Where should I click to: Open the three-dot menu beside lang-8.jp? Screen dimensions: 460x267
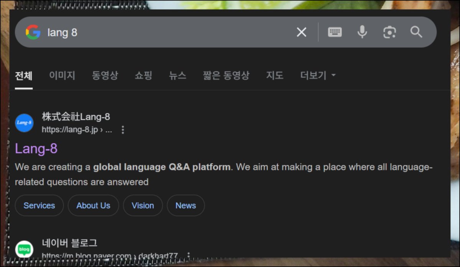pos(123,130)
